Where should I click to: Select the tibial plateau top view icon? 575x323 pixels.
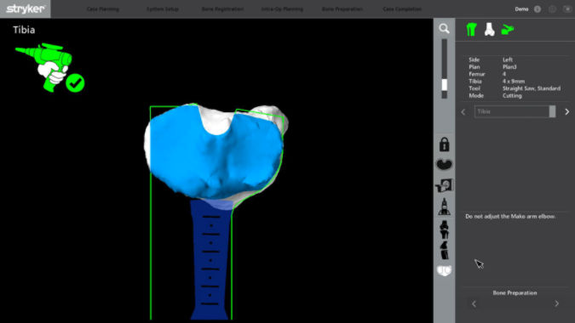[444, 165]
